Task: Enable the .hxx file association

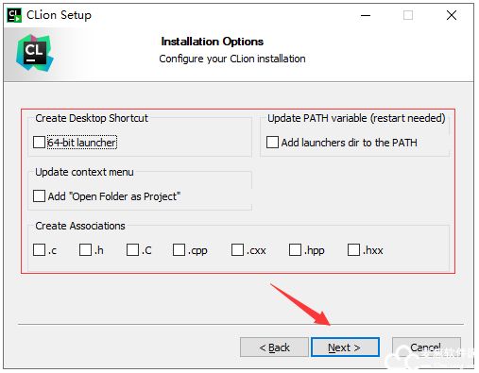Action: pyautogui.click(x=353, y=250)
